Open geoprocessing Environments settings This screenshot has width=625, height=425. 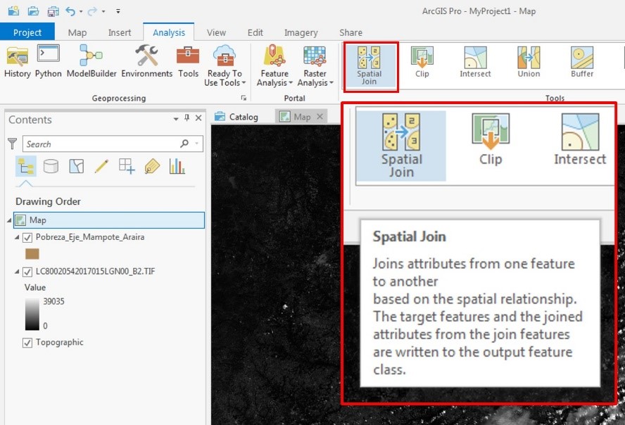pyautogui.click(x=146, y=61)
